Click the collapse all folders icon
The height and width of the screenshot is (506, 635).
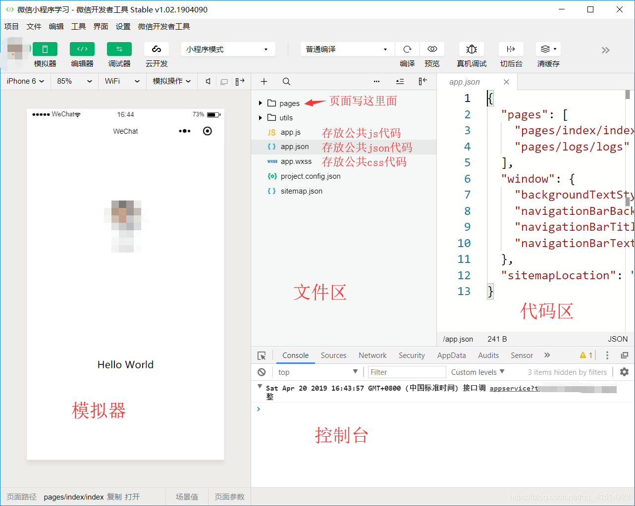pos(400,81)
